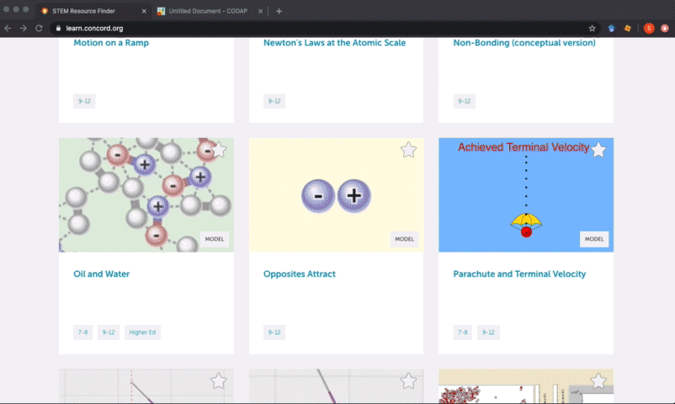675x404 pixels.
Task: Star the bottom-left partially visible graph card
Action: [x=219, y=380]
